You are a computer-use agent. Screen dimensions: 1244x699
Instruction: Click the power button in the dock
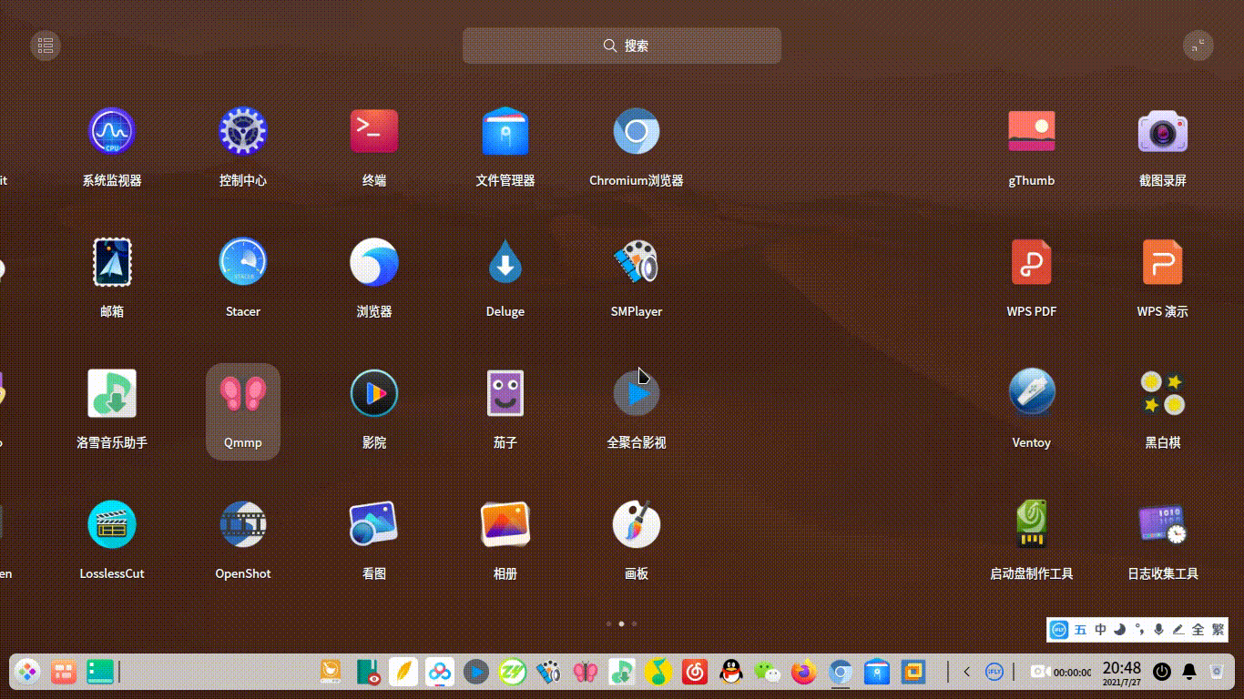point(1162,673)
